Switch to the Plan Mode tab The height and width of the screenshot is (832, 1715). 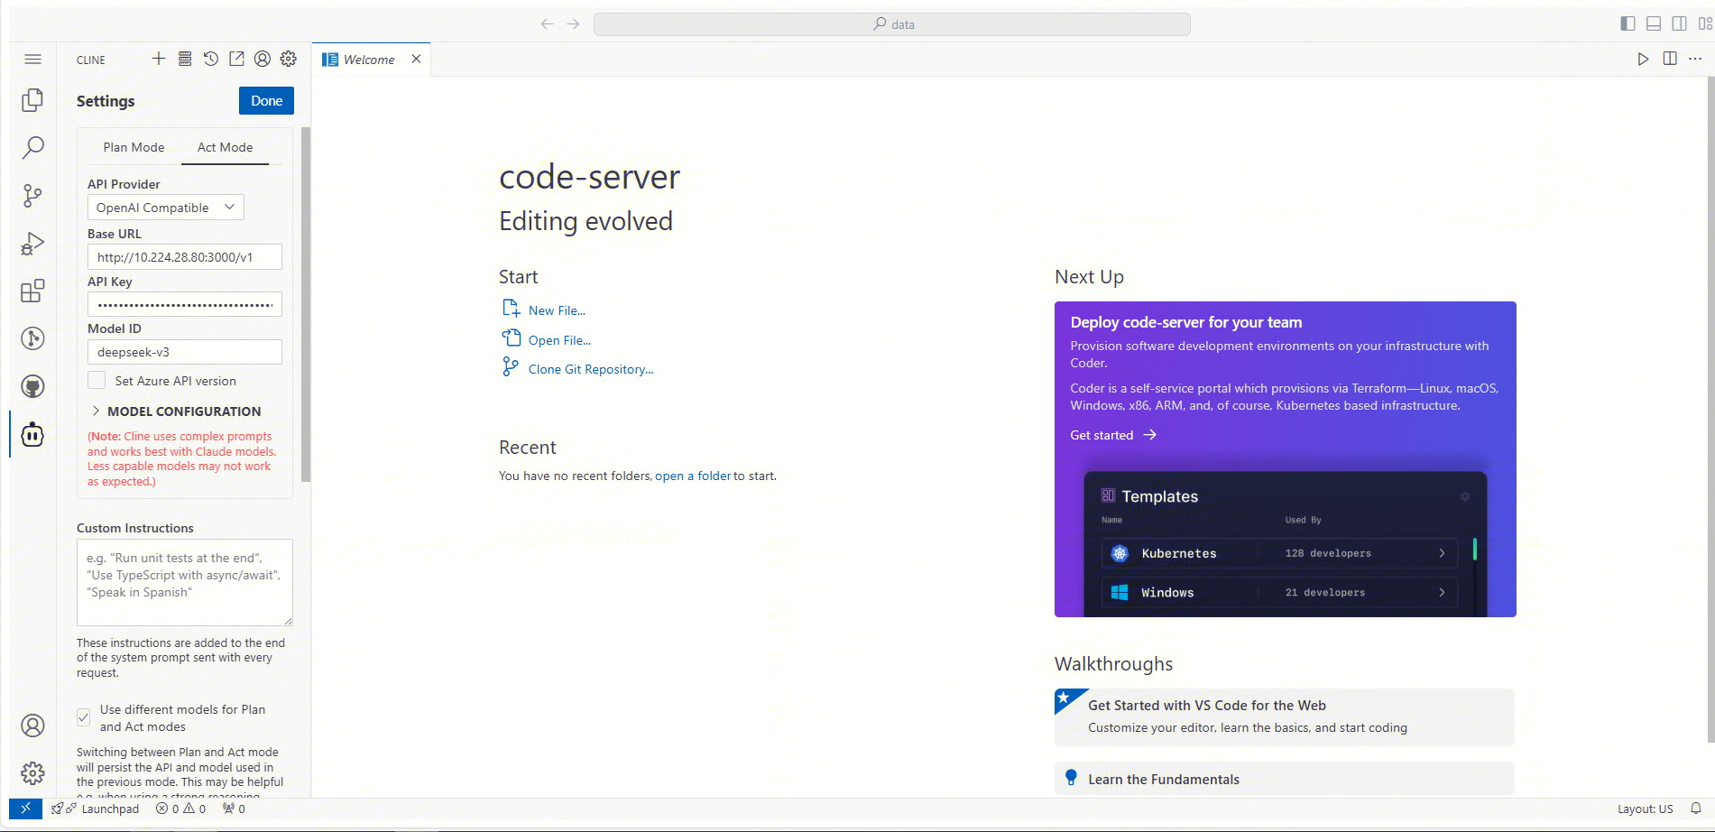[134, 147]
